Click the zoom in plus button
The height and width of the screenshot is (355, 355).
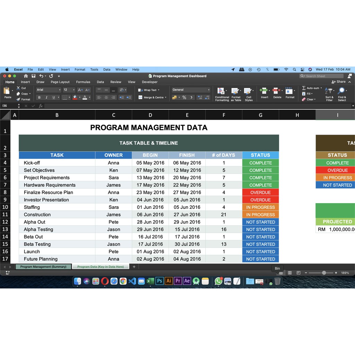[x=336, y=273]
